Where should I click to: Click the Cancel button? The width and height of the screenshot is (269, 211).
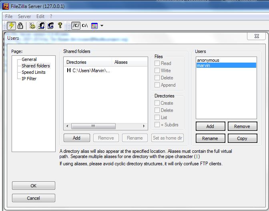point(34,198)
